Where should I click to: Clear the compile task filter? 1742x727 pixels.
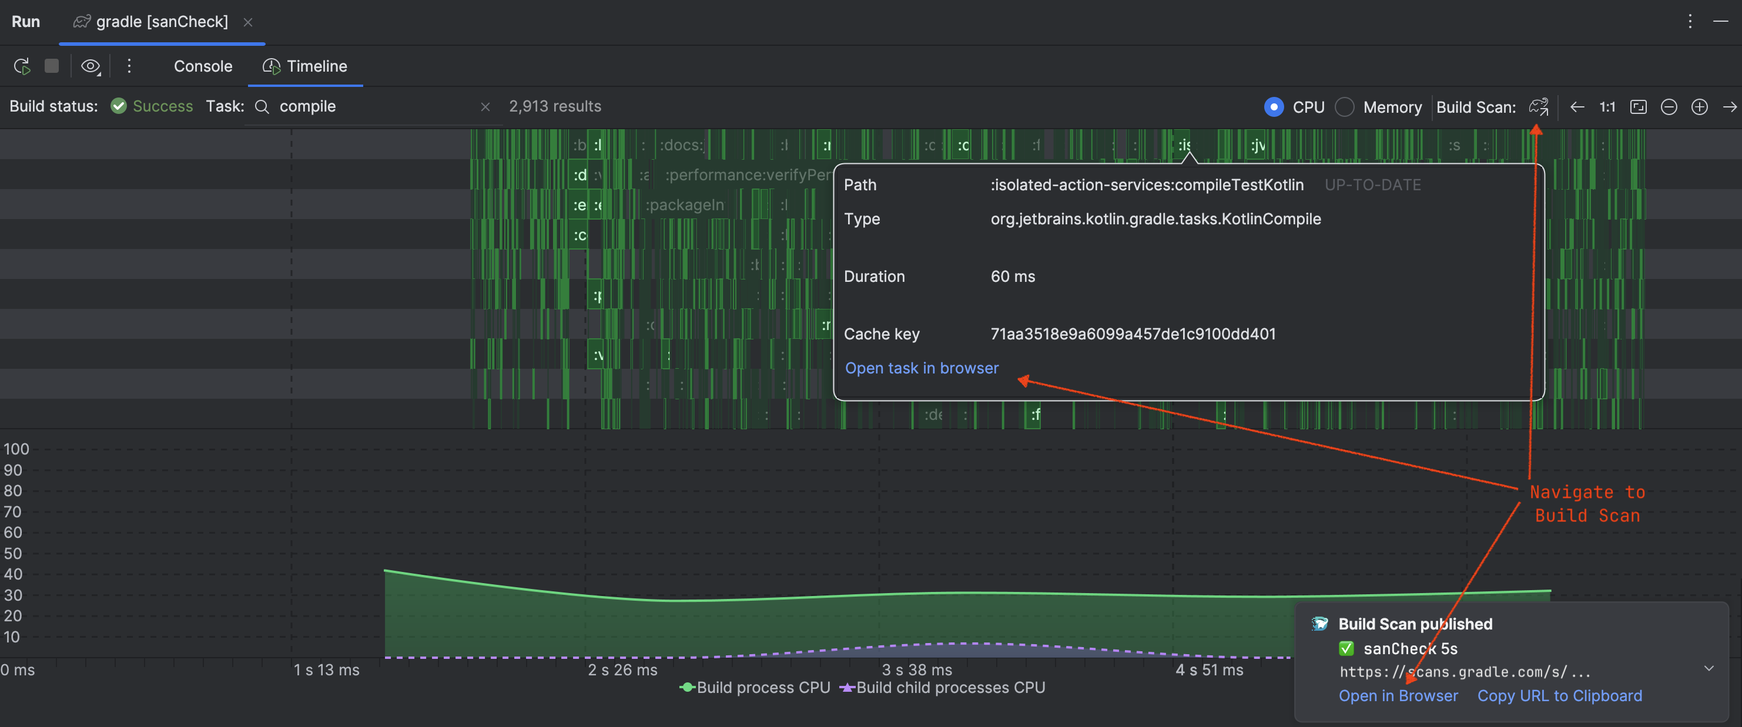[485, 107]
